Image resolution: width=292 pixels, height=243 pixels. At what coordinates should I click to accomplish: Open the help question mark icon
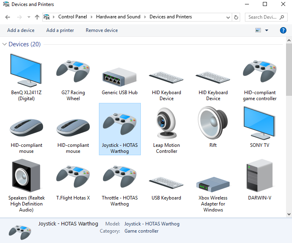click(x=283, y=30)
